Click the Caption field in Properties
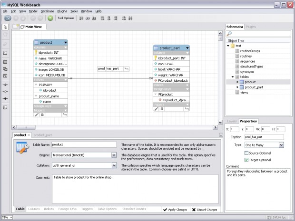The image size is (295, 221). point(264,137)
